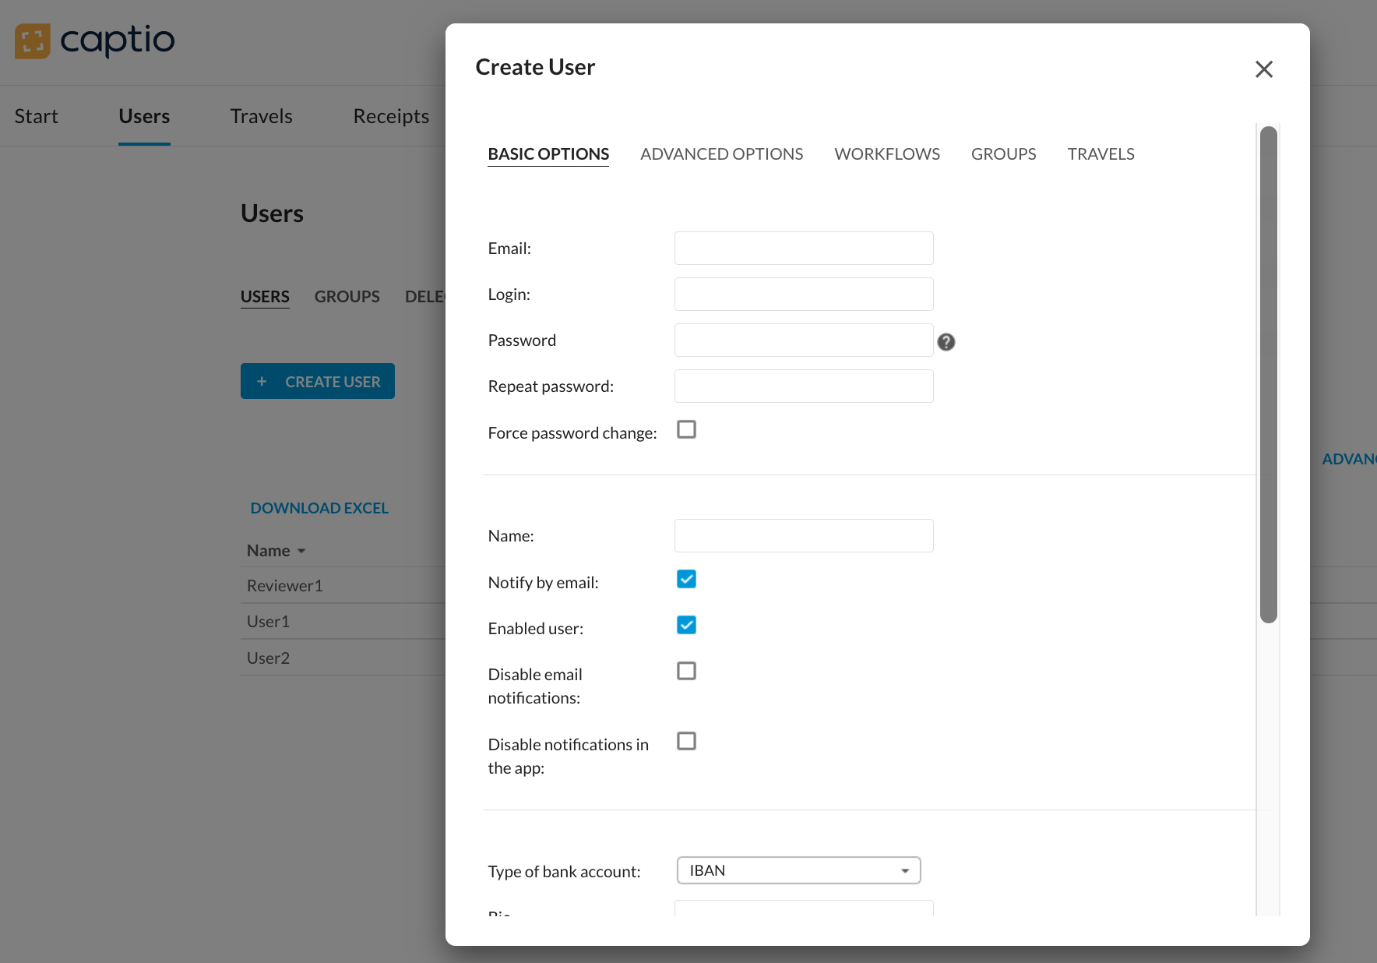Sort by the Name column arrow

pyautogui.click(x=301, y=552)
